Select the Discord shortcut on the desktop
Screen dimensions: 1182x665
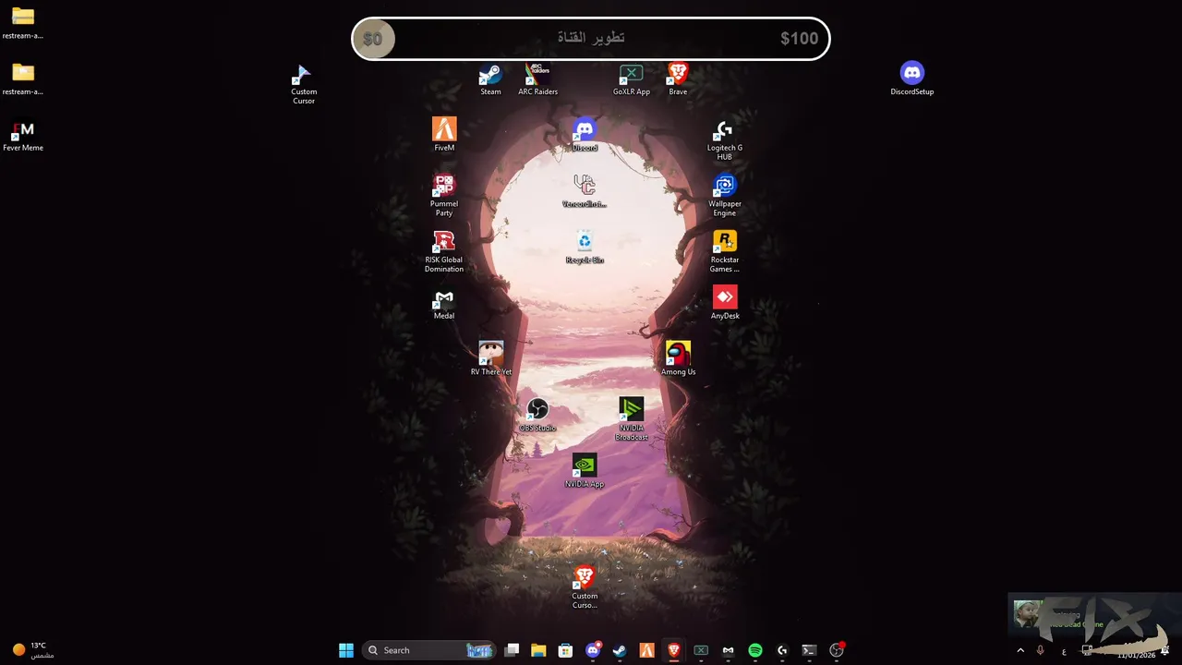click(585, 135)
